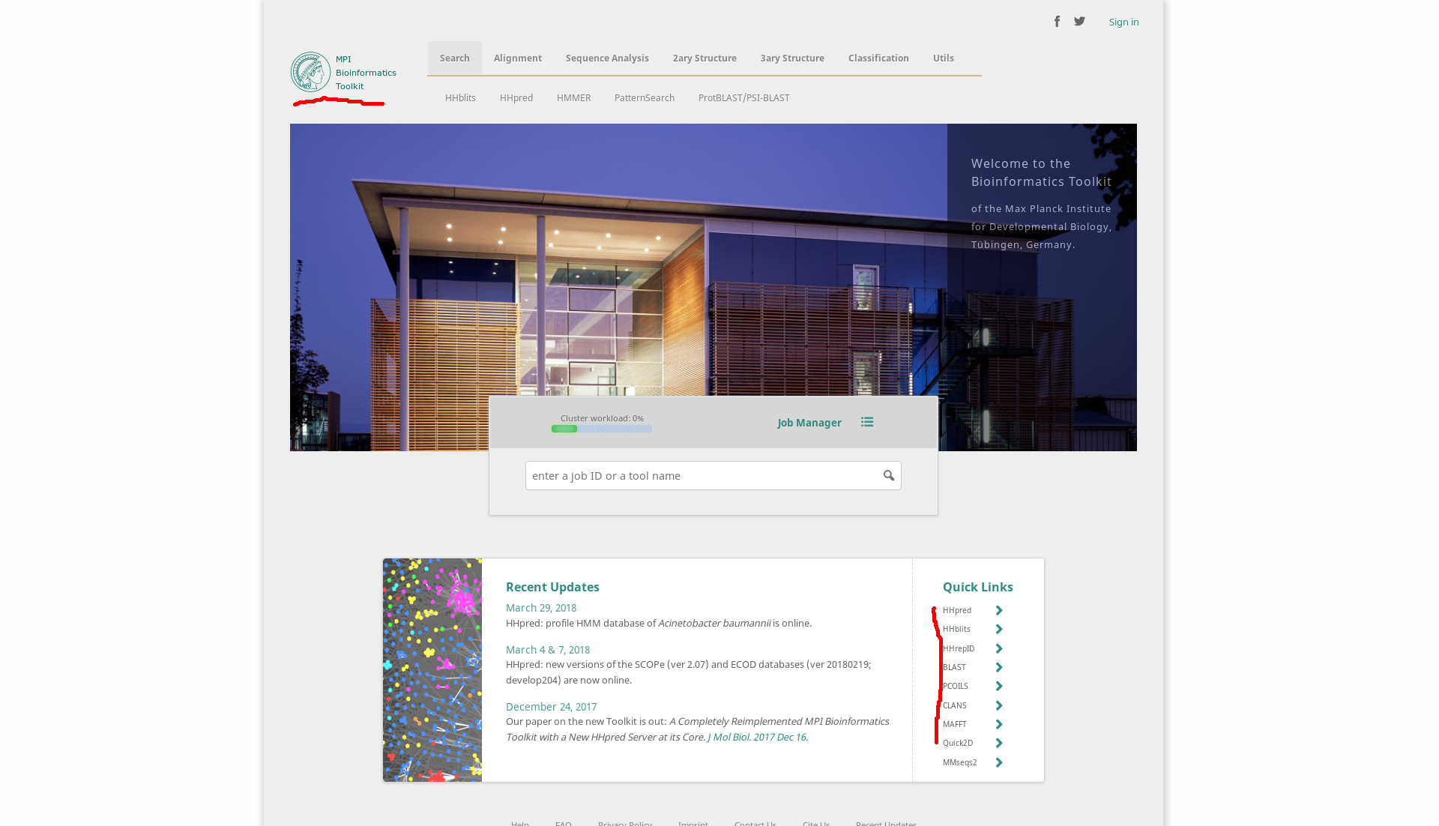The width and height of the screenshot is (1439, 826).
Task: Click chevron arrow next to HHpred
Action: click(x=999, y=611)
